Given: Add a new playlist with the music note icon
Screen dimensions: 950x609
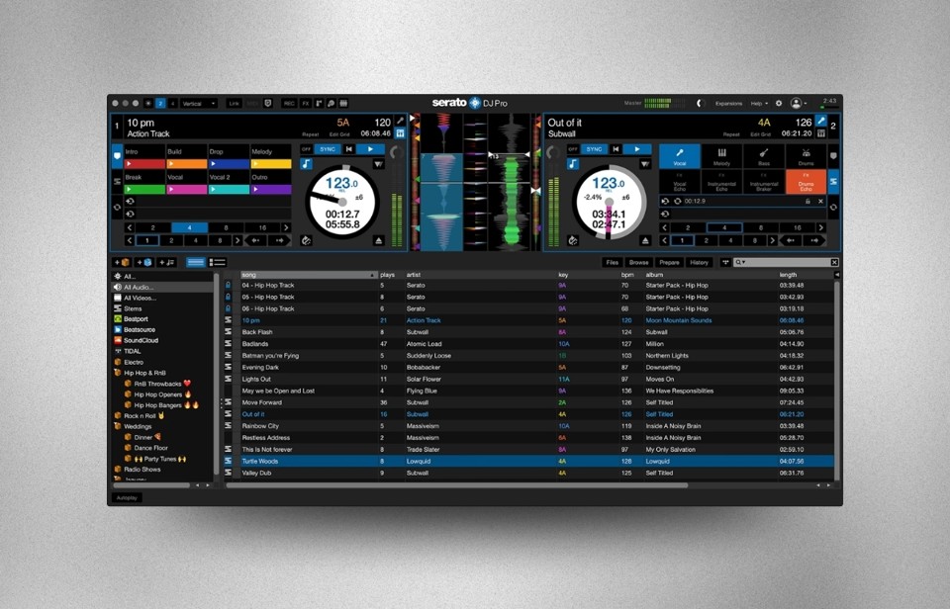Looking at the screenshot, I should coord(166,262).
